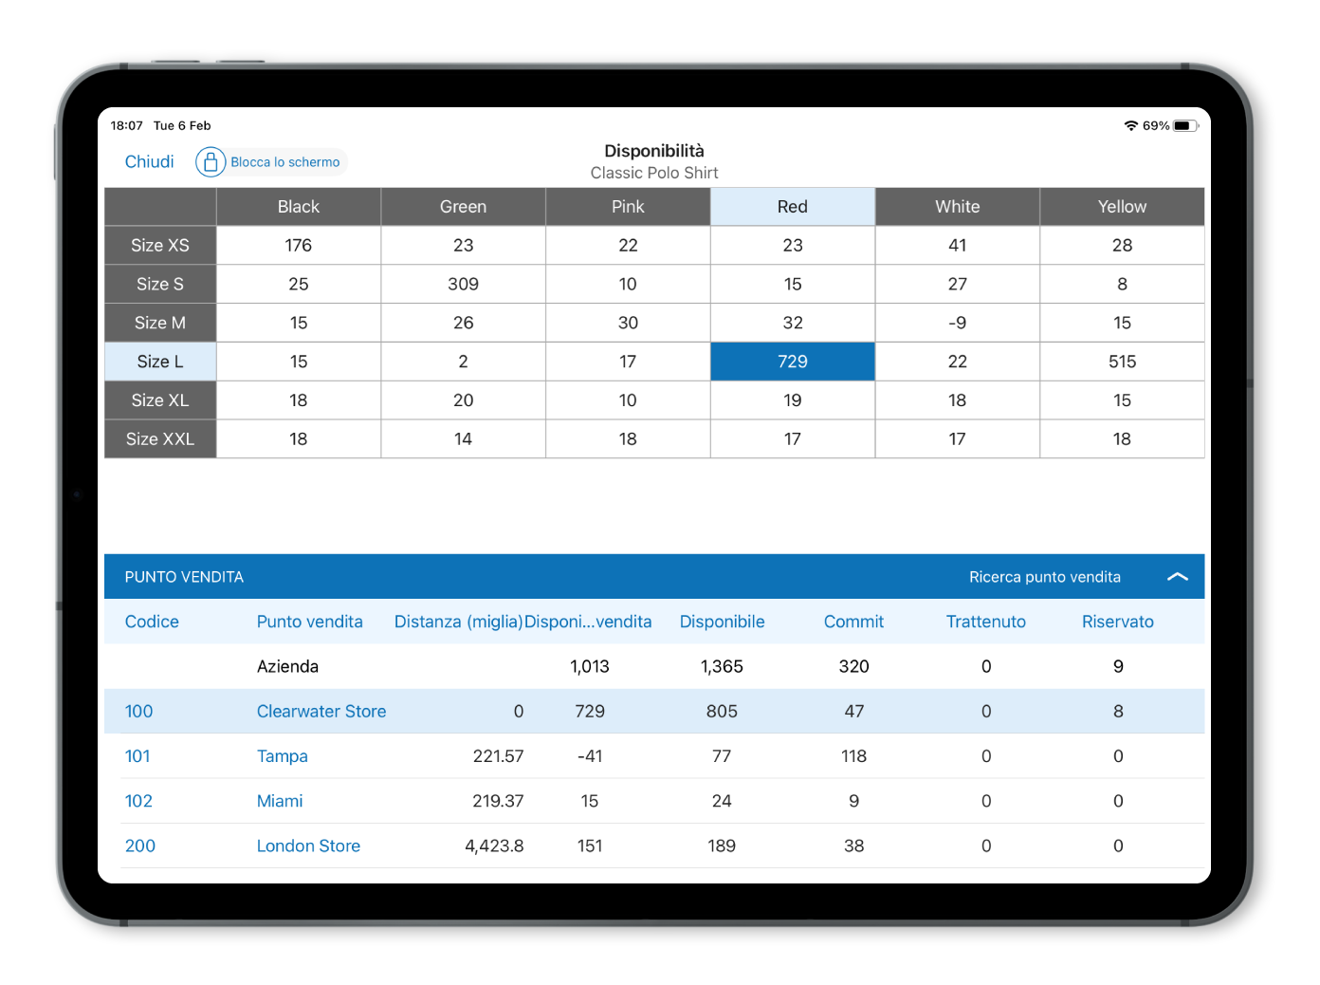Select cell -9 for White Size M
This screenshot has height=985, width=1320.
point(958,323)
